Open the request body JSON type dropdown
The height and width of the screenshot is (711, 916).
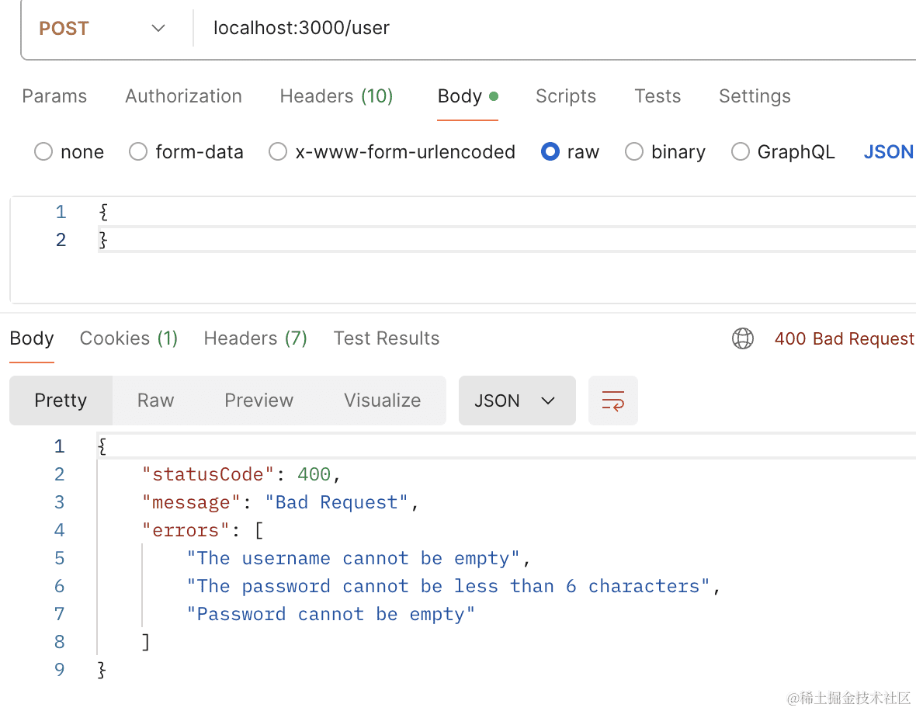pyautogui.click(x=888, y=152)
